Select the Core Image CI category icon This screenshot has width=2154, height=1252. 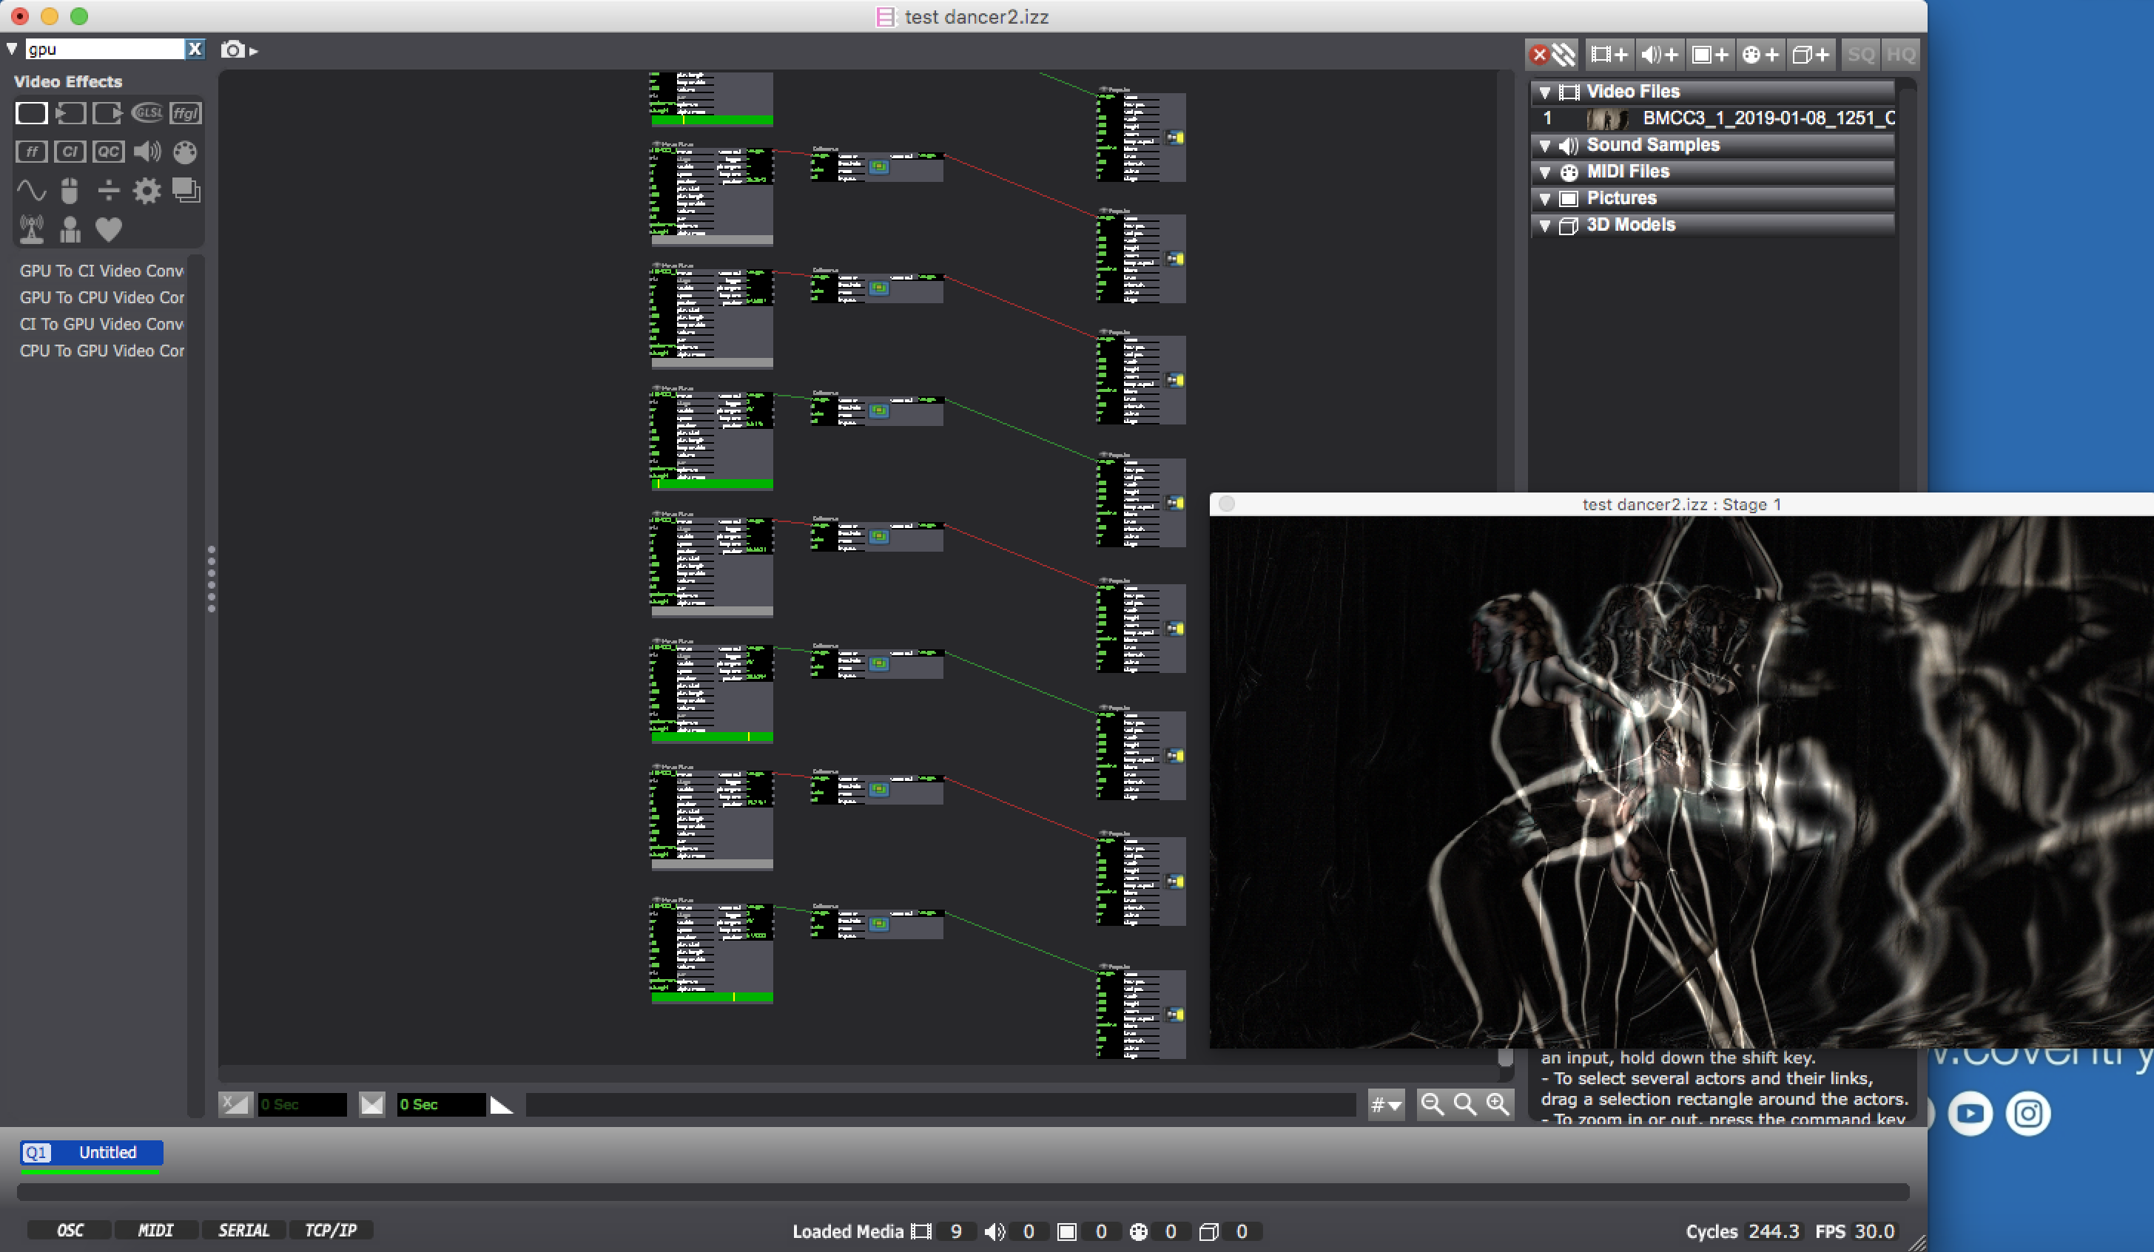coord(70,152)
